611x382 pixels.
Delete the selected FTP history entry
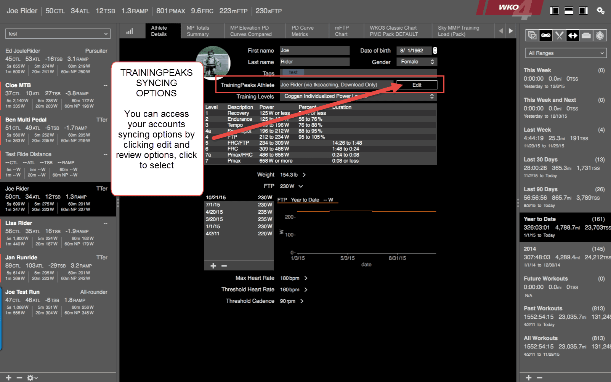click(224, 266)
